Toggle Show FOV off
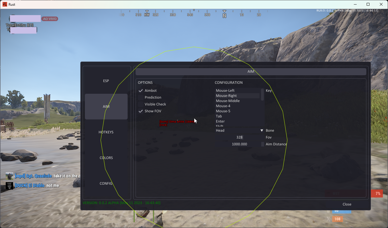The width and height of the screenshot is (388, 228). click(x=140, y=111)
